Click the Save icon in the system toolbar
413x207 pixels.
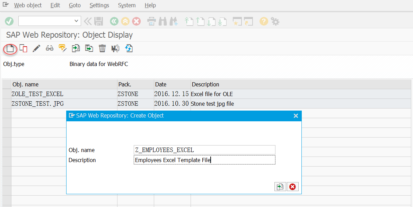point(99,21)
